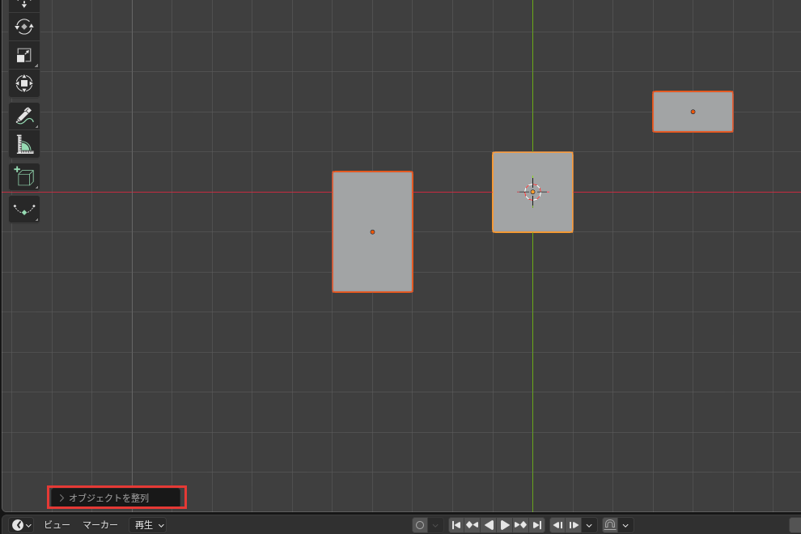The width and height of the screenshot is (801, 534).
Task: Jump to the start frame
Action: (456, 525)
